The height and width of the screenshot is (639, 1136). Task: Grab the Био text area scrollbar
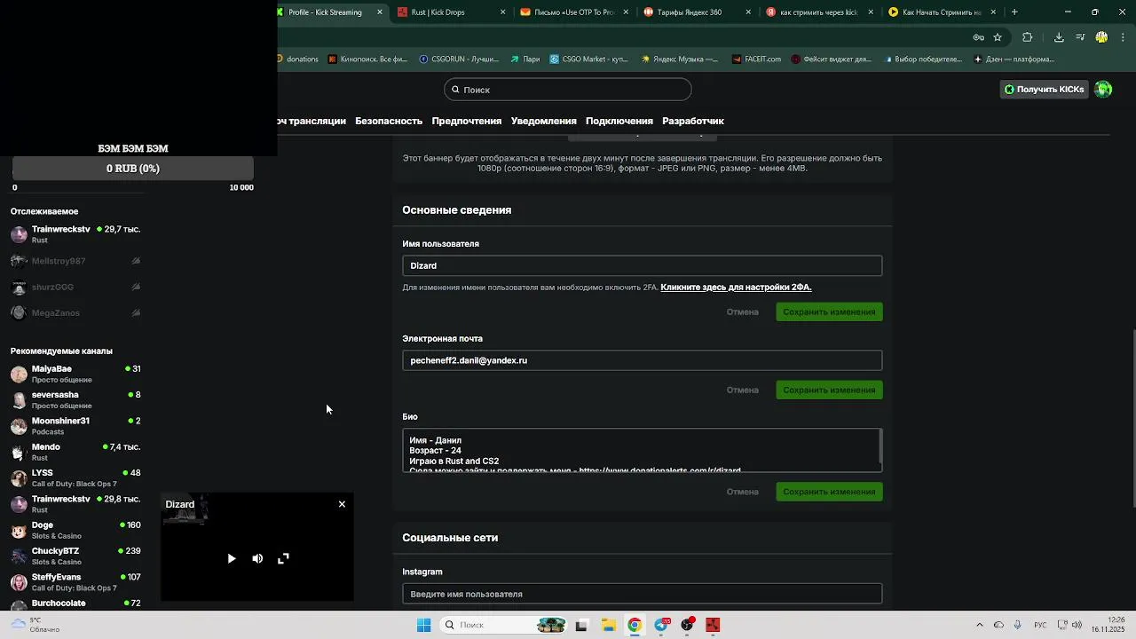click(x=880, y=446)
